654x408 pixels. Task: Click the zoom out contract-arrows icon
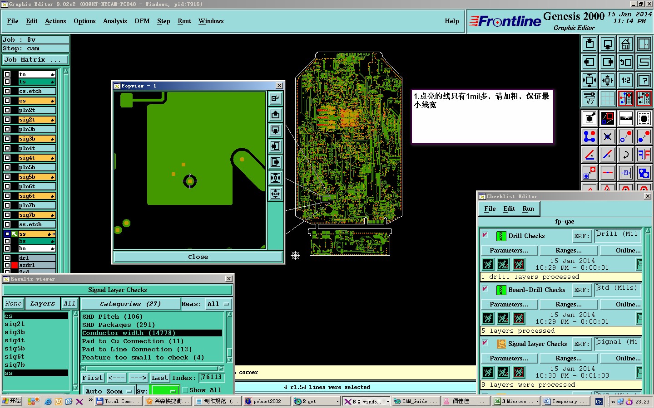[608, 80]
